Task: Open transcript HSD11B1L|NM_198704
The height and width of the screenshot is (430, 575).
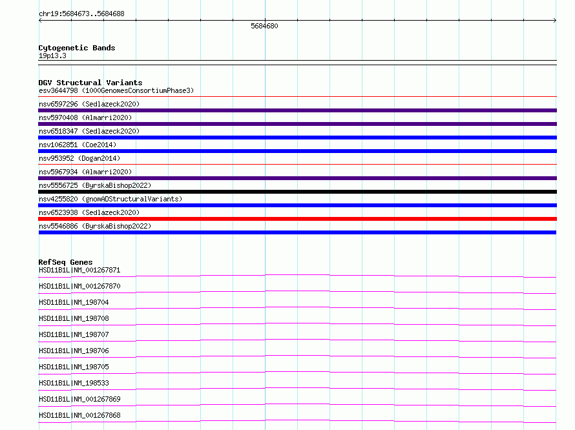Action: pyautogui.click(x=74, y=302)
